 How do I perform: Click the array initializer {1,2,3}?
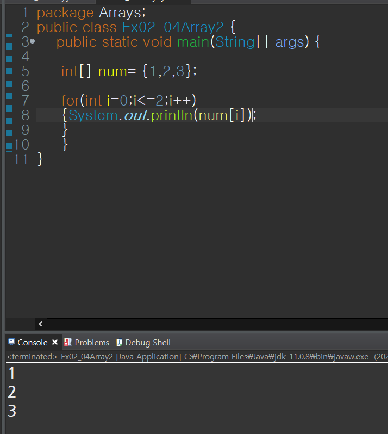click(166, 71)
